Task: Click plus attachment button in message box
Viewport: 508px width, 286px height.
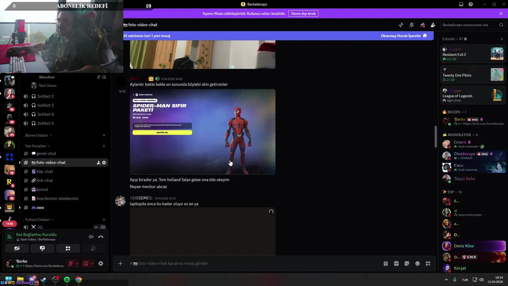Action: click(120, 263)
